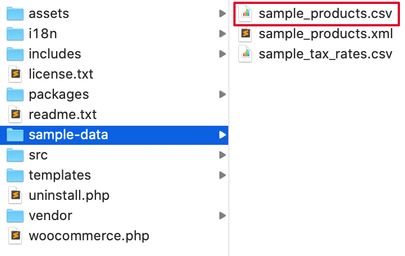The image size is (405, 256).
Task: Select the sample_products.xml file name
Action: [325, 34]
